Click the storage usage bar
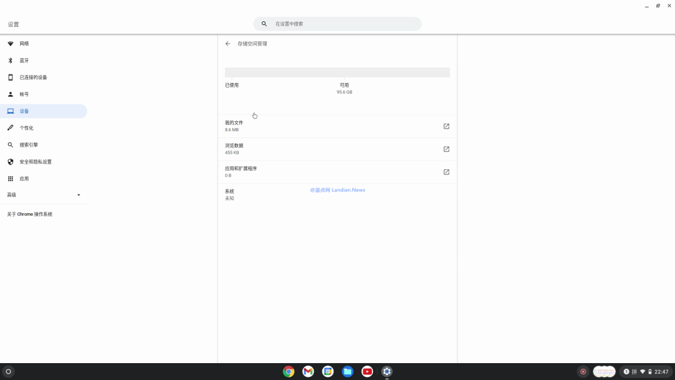The height and width of the screenshot is (380, 675). pyautogui.click(x=337, y=72)
